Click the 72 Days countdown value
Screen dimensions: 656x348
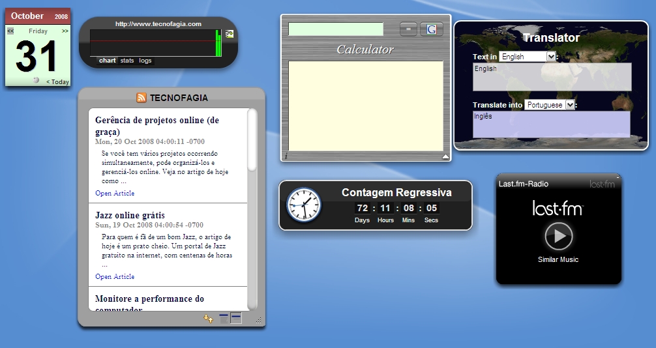363,208
